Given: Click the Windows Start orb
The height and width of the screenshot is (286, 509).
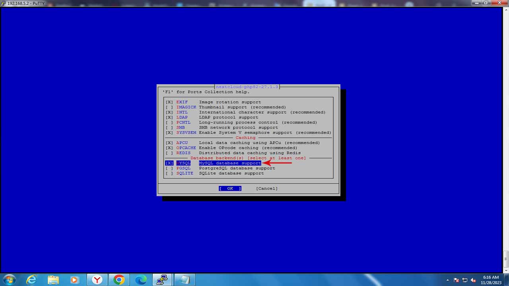Looking at the screenshot, I should pyautogui.click(x=9, y=280).
